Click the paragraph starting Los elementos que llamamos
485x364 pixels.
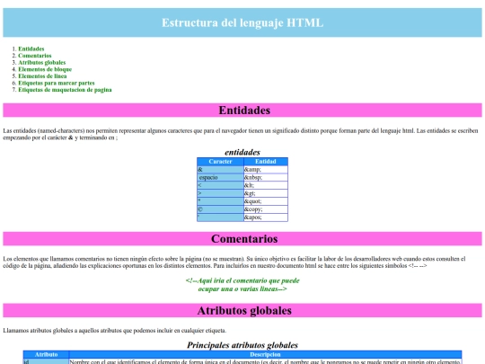[234, 262]
